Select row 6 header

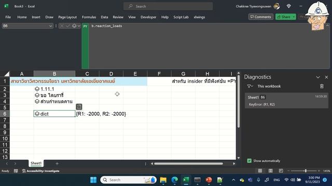5,114
